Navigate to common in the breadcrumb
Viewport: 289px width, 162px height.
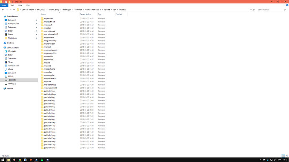click(78, 10)
